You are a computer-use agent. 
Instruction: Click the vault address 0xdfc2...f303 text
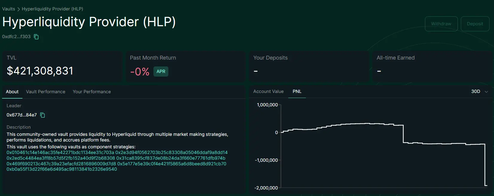pos(16,37)
